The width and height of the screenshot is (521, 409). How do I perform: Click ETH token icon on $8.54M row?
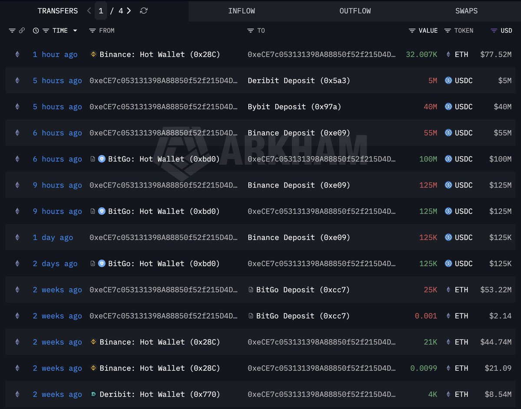point(448,394)
